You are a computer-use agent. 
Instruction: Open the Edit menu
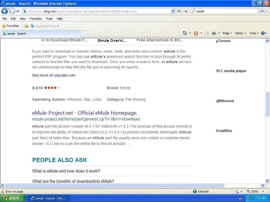pos(13,19)
